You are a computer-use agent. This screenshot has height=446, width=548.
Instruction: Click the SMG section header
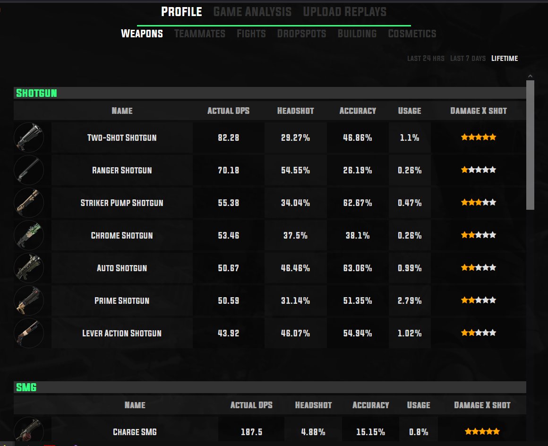pyautogui.click(x=270, y=387)
